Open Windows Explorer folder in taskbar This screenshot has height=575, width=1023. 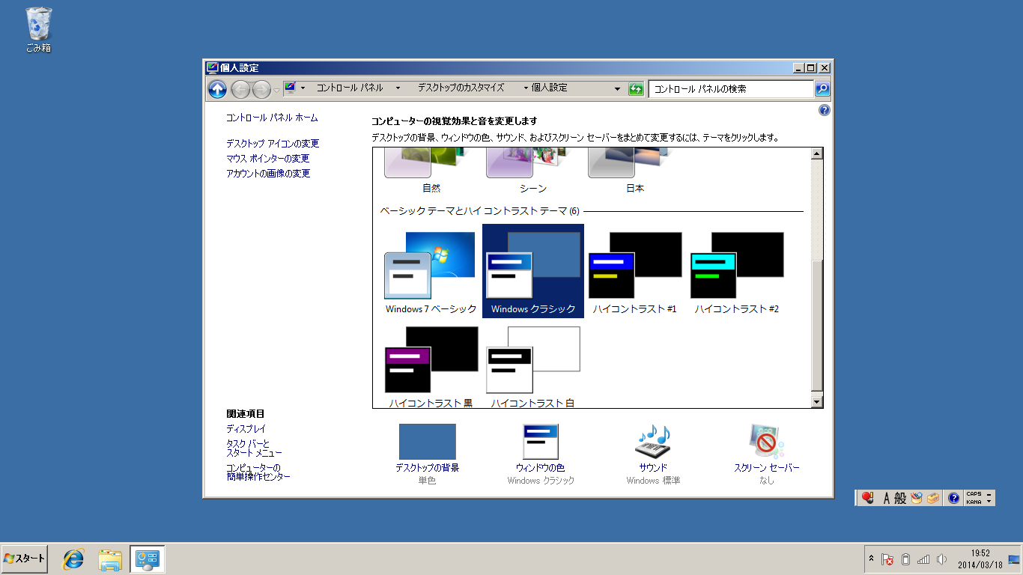(x=110, y=559)
